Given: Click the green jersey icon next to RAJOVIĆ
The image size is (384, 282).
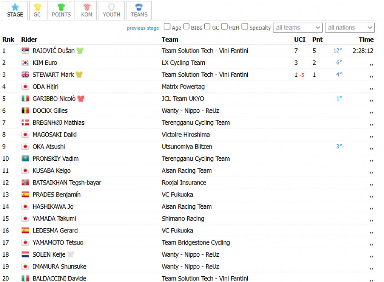Looking at the screenshot, I should pyautogui.click(x=80, y=51).
